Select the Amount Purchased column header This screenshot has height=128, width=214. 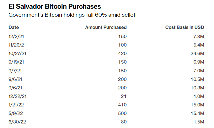(106, 28)
